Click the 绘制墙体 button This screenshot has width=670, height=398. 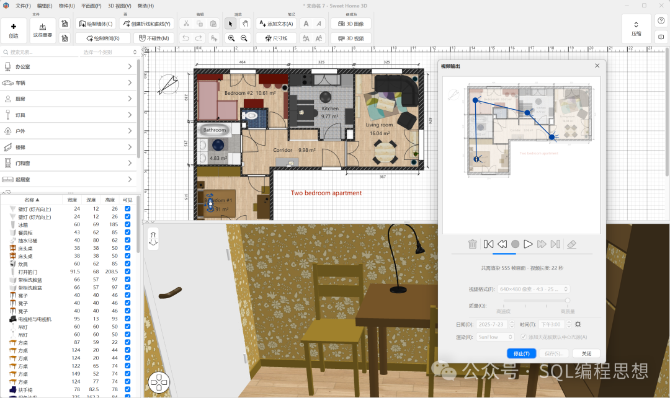click(x=96, y=24)
